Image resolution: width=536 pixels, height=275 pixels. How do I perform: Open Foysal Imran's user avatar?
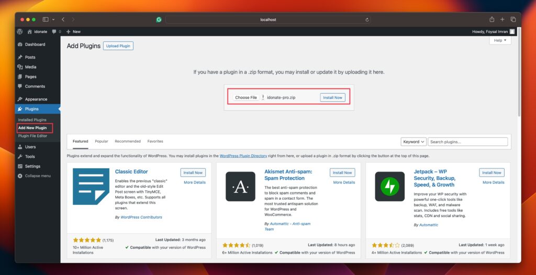pyautogui.click(x=512, y=31)
